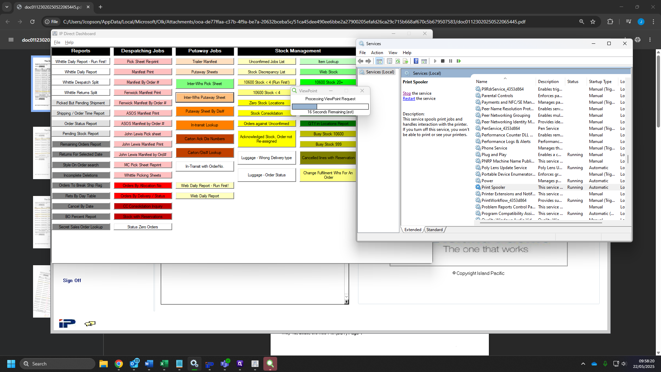Click Luggage - Order Status button
This screenshot has width=661, height=372.
[266, 175]
